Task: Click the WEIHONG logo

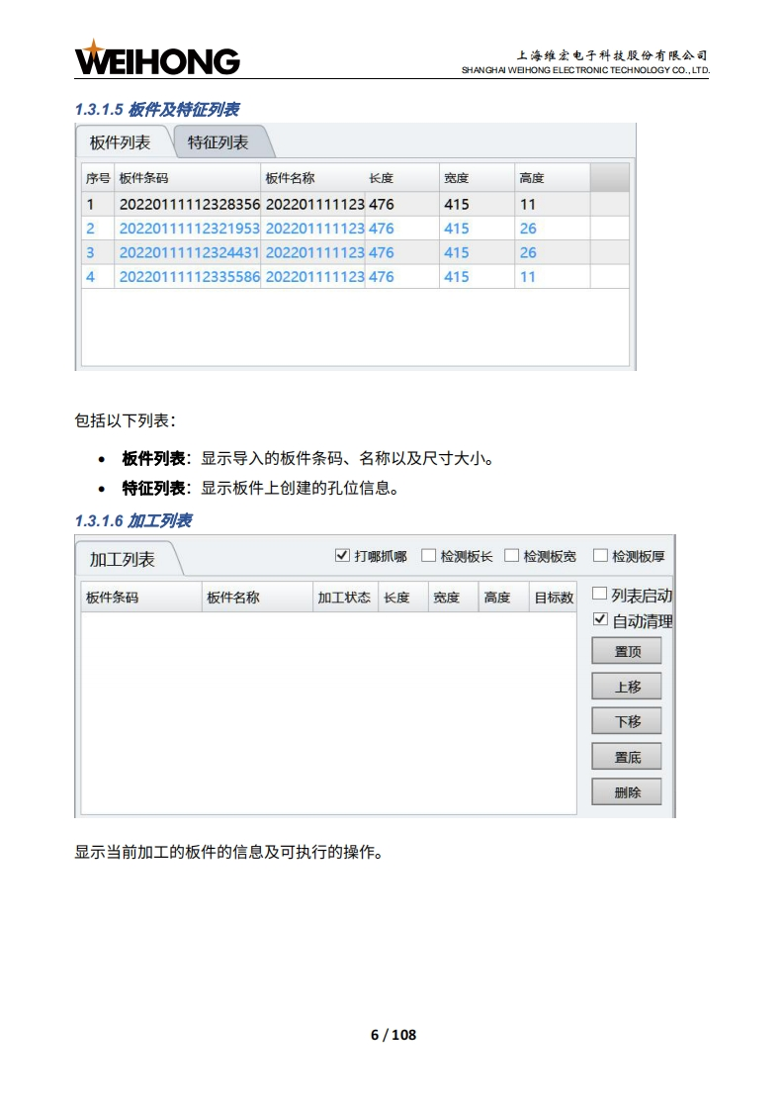Action: tap(157, 59)
